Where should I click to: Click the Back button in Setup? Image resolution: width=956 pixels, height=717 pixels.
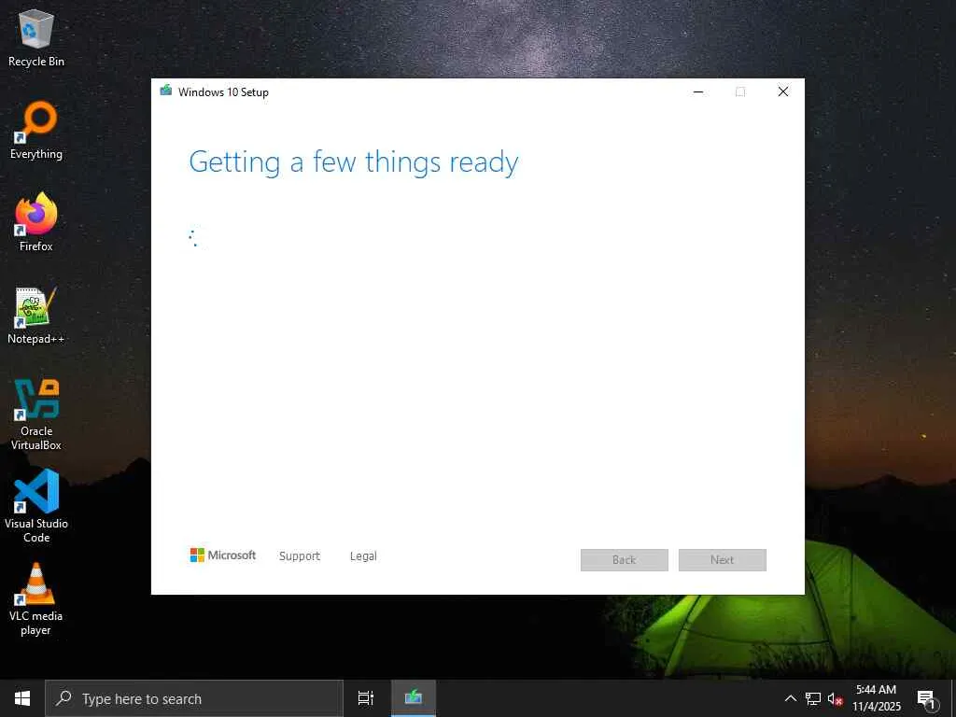tap(625, 560)
